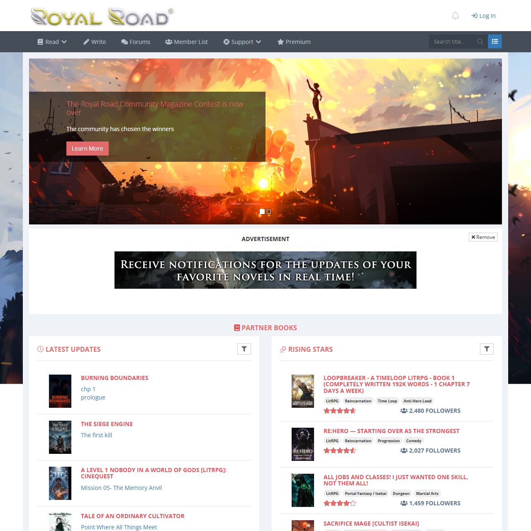
Task: Open the Rising Stars filter icon
Action: click(487, 349)
